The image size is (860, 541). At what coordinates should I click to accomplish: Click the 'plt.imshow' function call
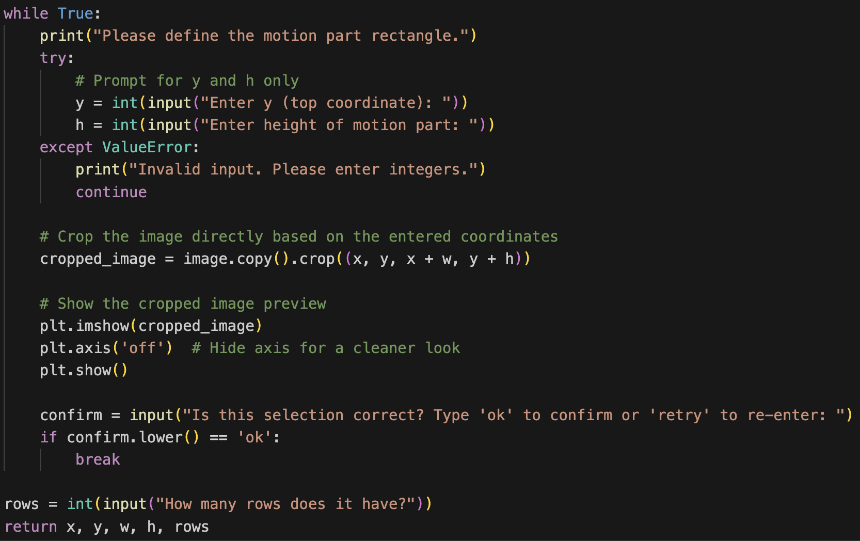coord(85,326)
